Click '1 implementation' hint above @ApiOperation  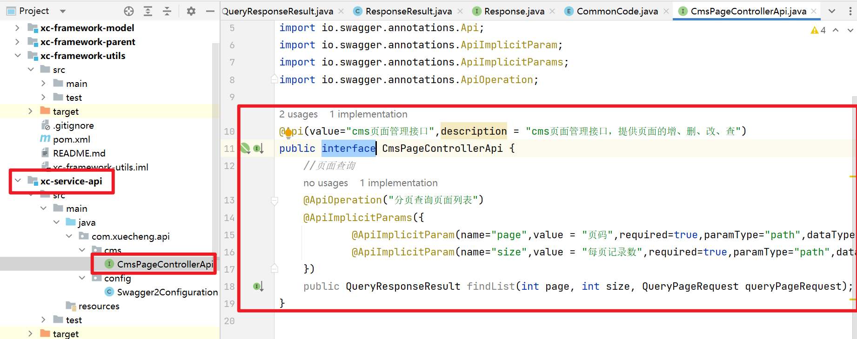tap(399, 183)
